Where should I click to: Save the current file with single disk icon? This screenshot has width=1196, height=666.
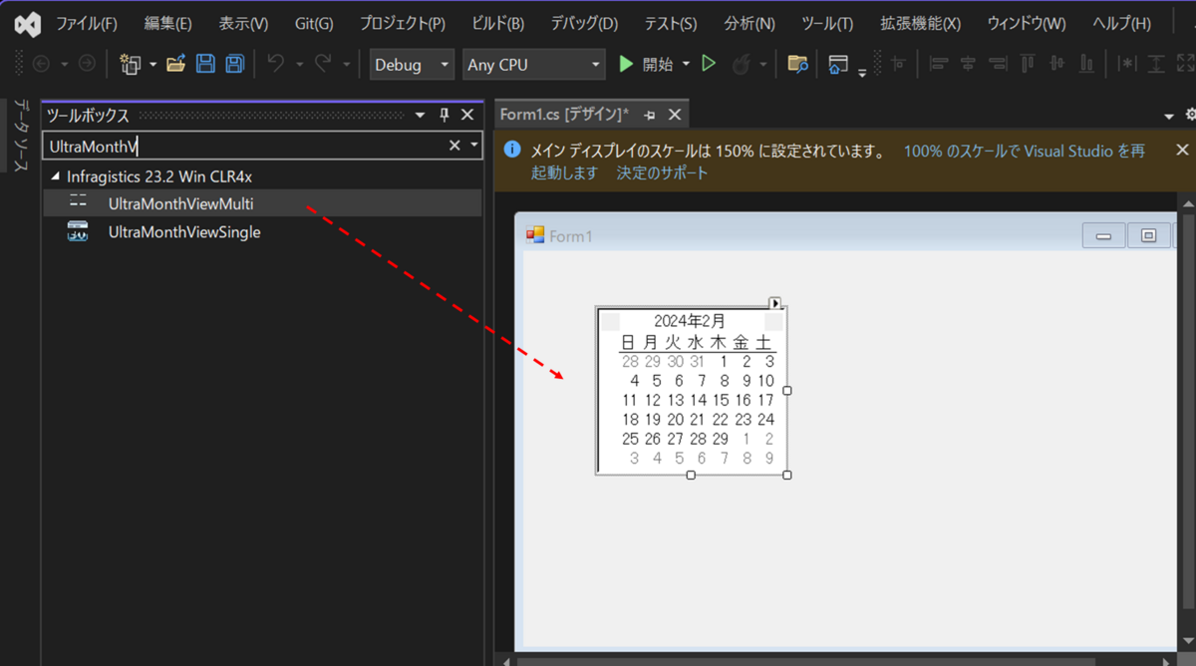point(205,64)
